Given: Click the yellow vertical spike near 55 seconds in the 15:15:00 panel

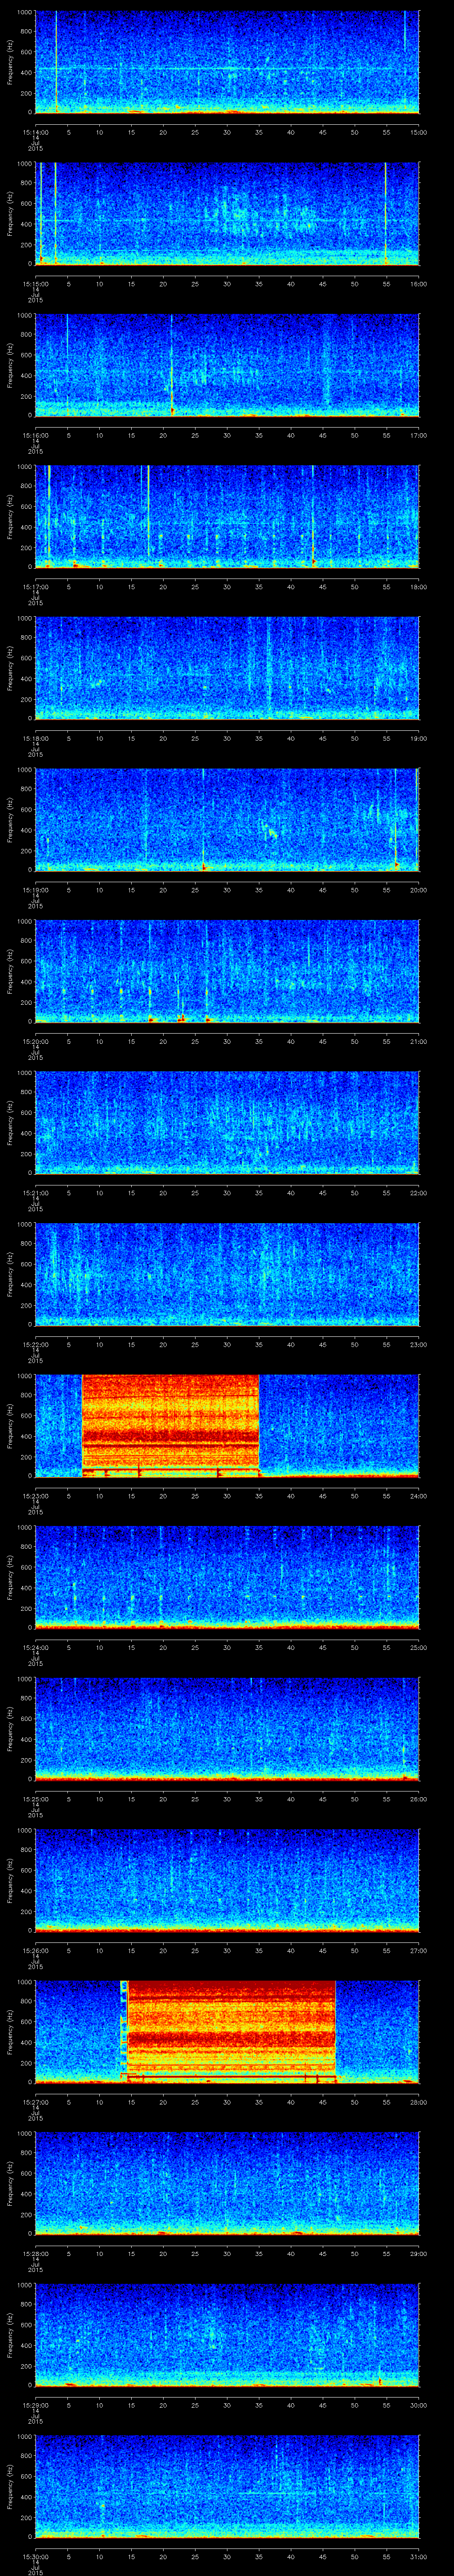Looking at the screenshot, I should [x=386, y=213].
